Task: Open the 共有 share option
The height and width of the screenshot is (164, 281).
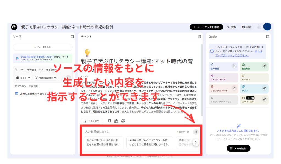Action: [x=231, y=27]
